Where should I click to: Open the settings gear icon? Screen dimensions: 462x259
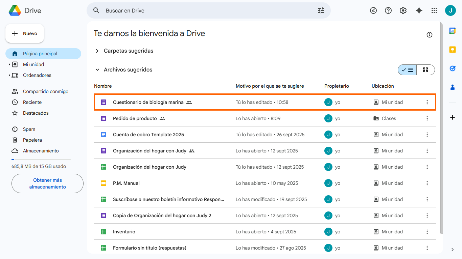[x=403, y=10]
